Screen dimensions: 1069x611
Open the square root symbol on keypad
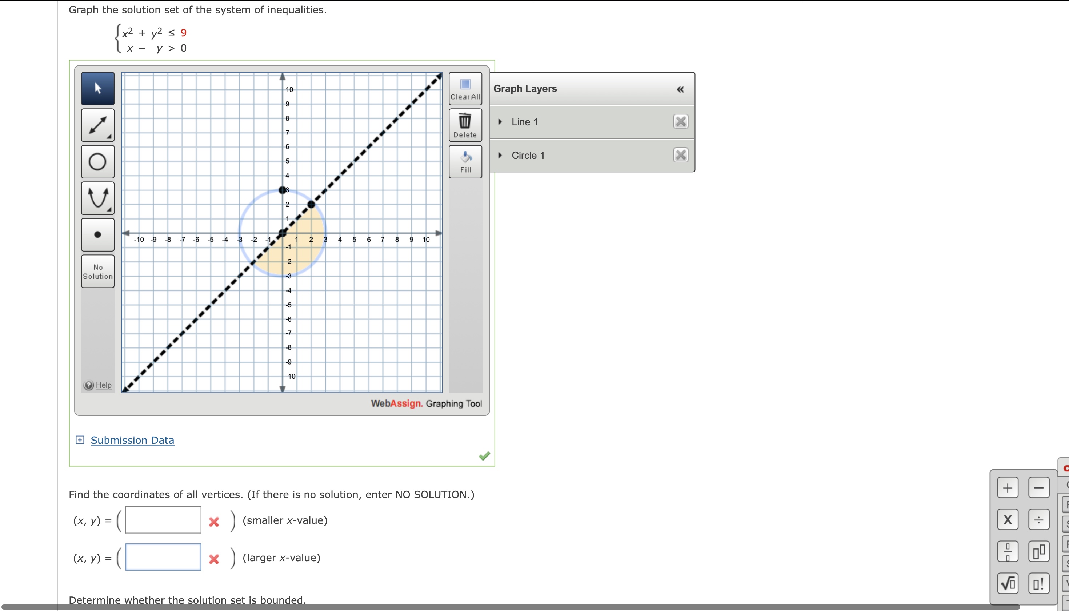tap(1008, 583)
